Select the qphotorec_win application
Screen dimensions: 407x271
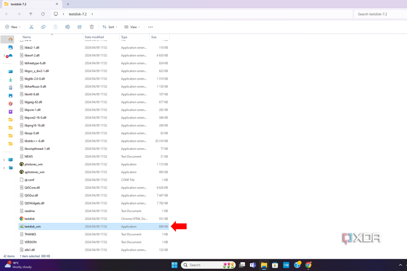pos(94,172)
